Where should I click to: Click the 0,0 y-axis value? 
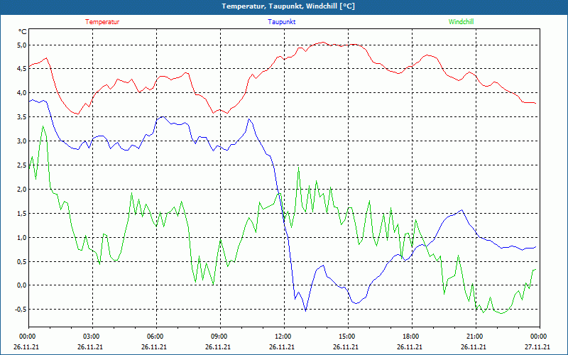pyautogui.click(x=22, y=285)
